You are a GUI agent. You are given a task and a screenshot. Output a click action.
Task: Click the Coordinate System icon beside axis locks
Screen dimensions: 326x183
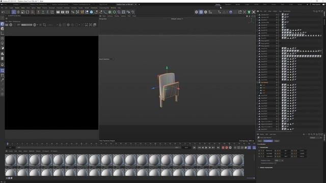[x=52, y=12]
